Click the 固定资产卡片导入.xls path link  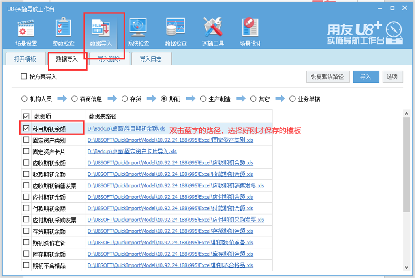coord(132,151)
